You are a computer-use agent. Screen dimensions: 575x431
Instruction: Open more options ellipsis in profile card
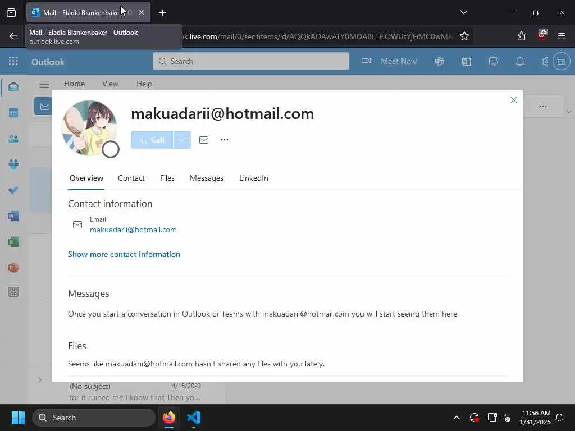[225, 140]
